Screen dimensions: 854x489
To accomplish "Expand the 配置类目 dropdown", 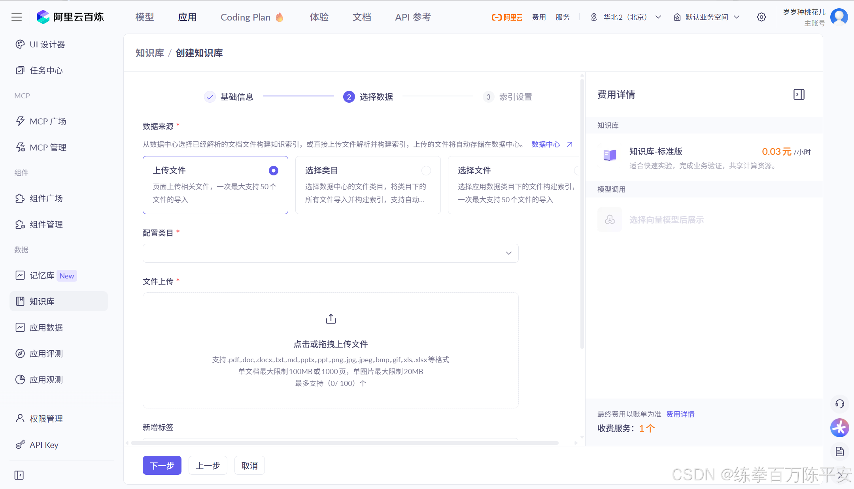I will [x=331, y=253].
